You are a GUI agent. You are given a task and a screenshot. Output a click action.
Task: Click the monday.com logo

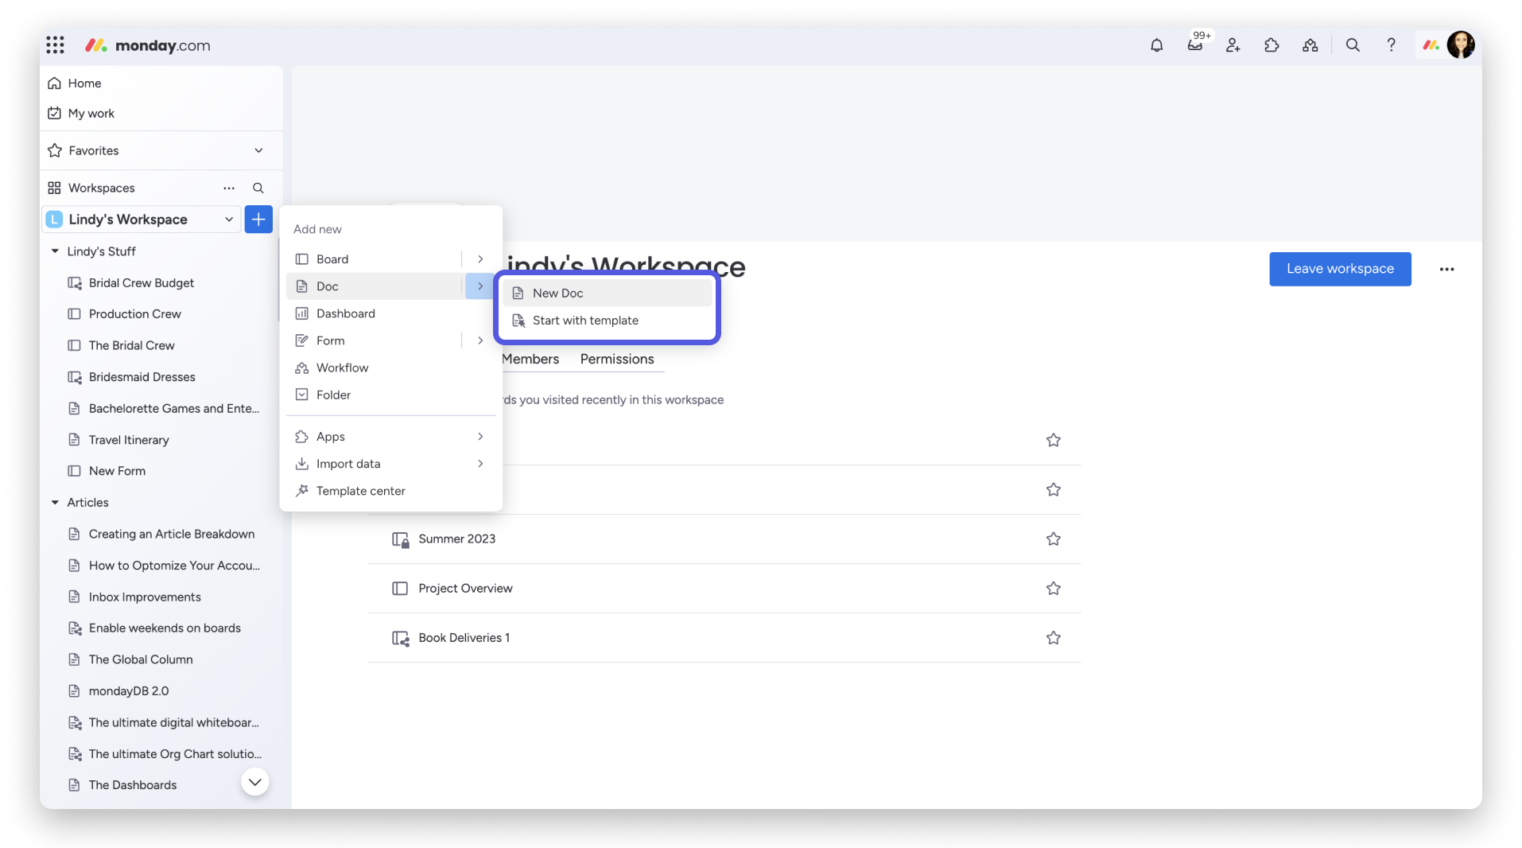[x=148, y=45]
